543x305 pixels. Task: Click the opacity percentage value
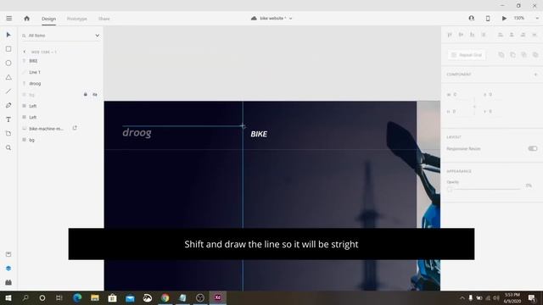pos(529,186)
